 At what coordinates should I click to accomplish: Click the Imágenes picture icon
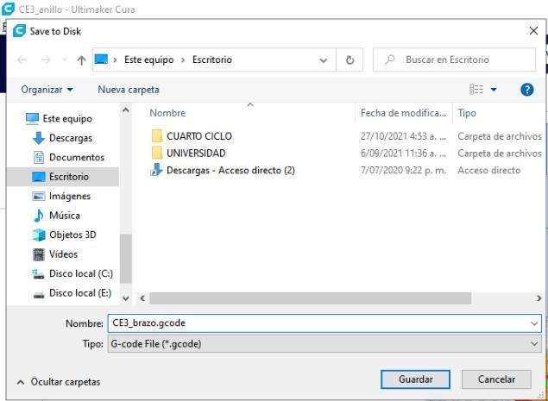point(39,197)
